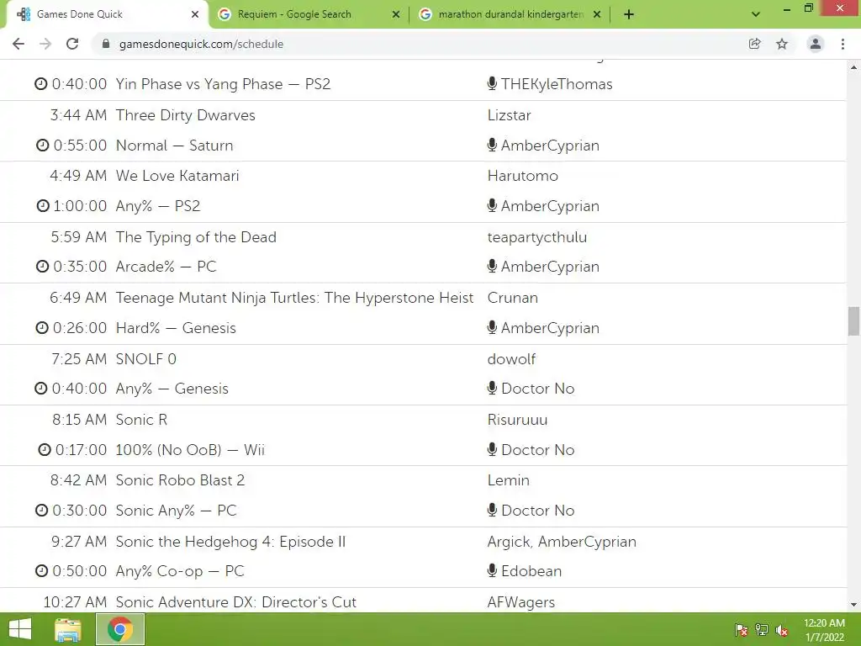Click the browser forward arrow

pos(45,44)
